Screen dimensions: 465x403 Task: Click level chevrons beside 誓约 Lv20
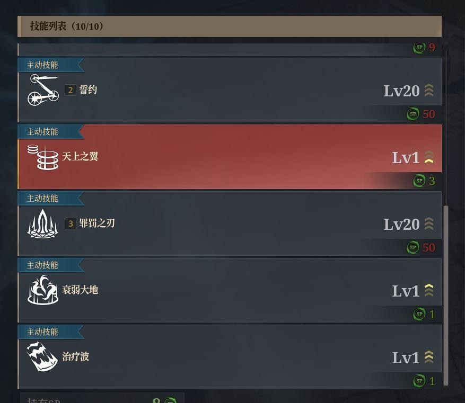[x=429, y=91]
